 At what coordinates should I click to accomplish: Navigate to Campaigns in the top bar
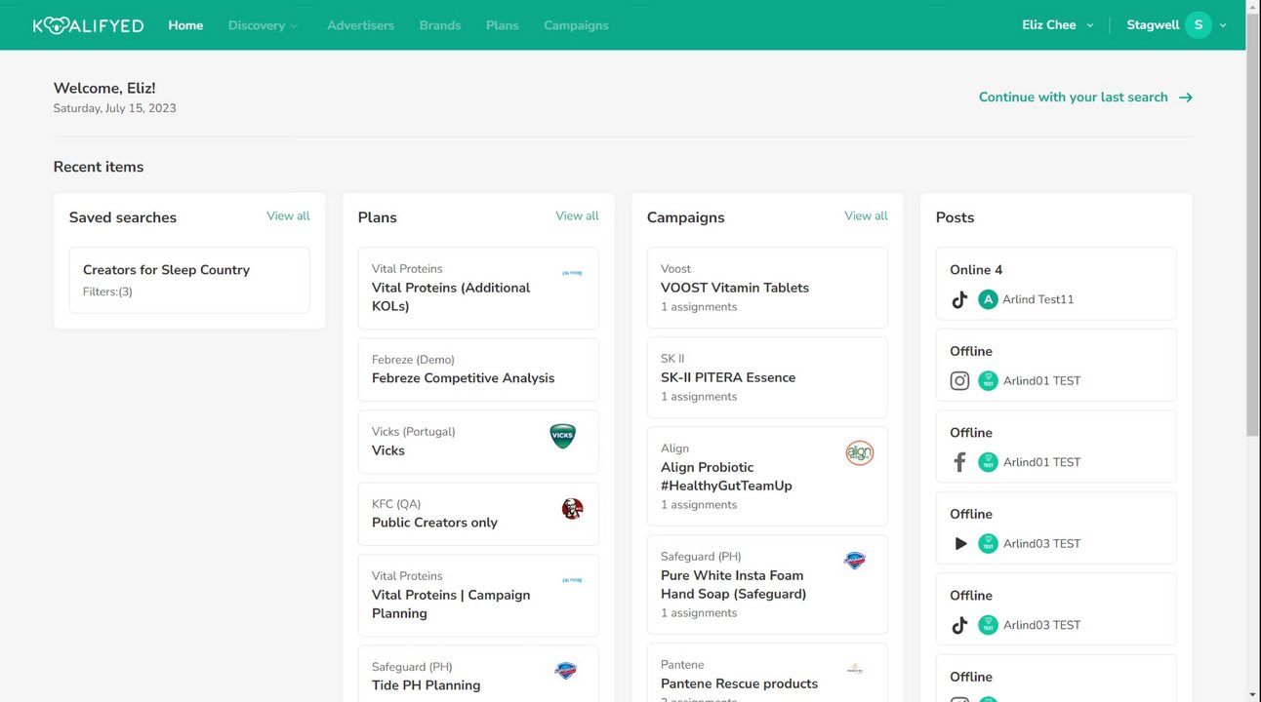(576, 25)
